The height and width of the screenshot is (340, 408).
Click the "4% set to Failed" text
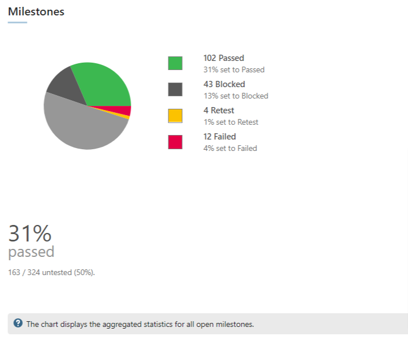coord(230,149)
